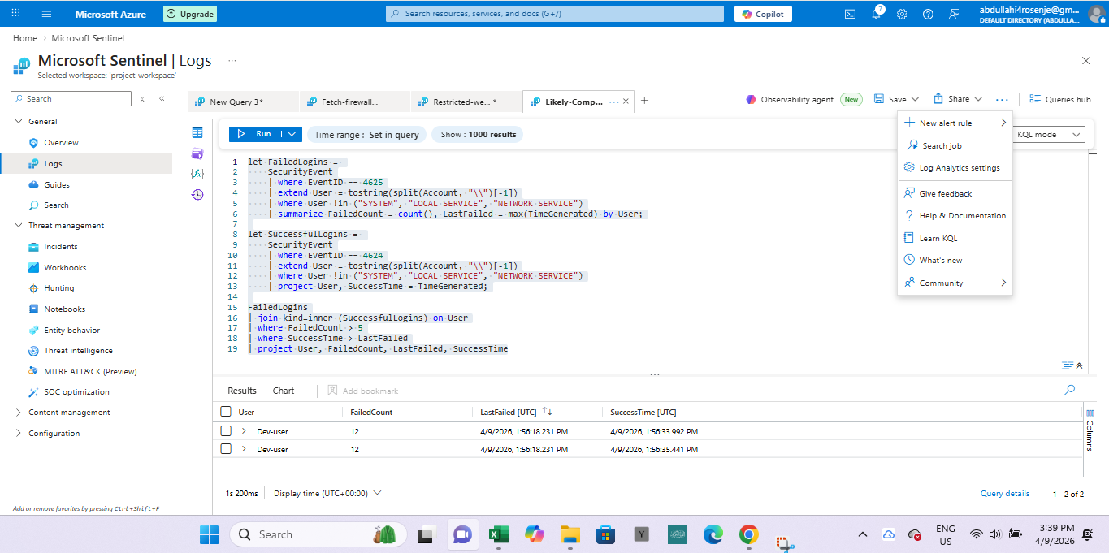Viewport: 1109px width, 553px height.
Task: Click the Azure global search box
Action: coord(554,14)
